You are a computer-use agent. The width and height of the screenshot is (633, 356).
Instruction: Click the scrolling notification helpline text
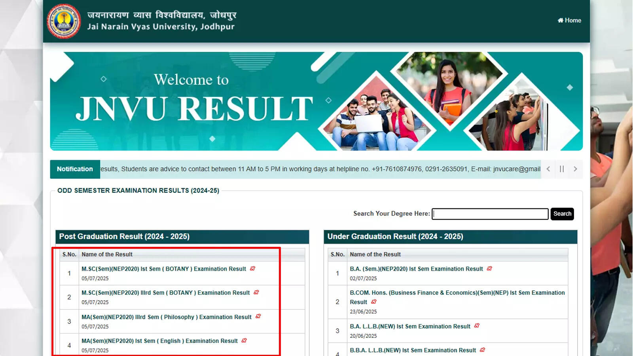click(x=320, y=169)
